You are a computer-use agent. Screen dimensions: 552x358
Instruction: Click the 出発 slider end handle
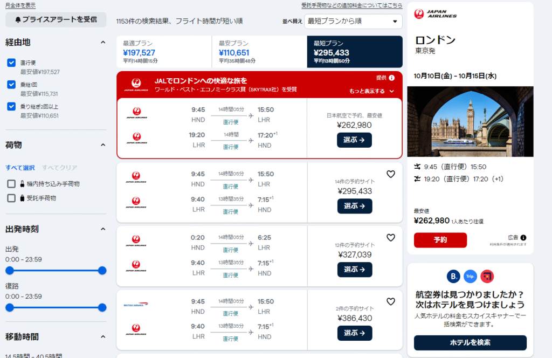[102, 271]
